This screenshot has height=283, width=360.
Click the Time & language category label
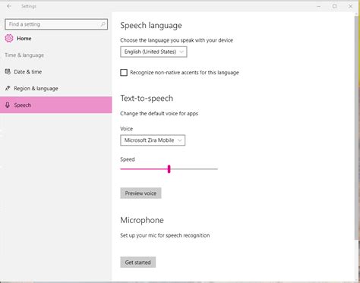pyautogui.click(x=24, y=55)
